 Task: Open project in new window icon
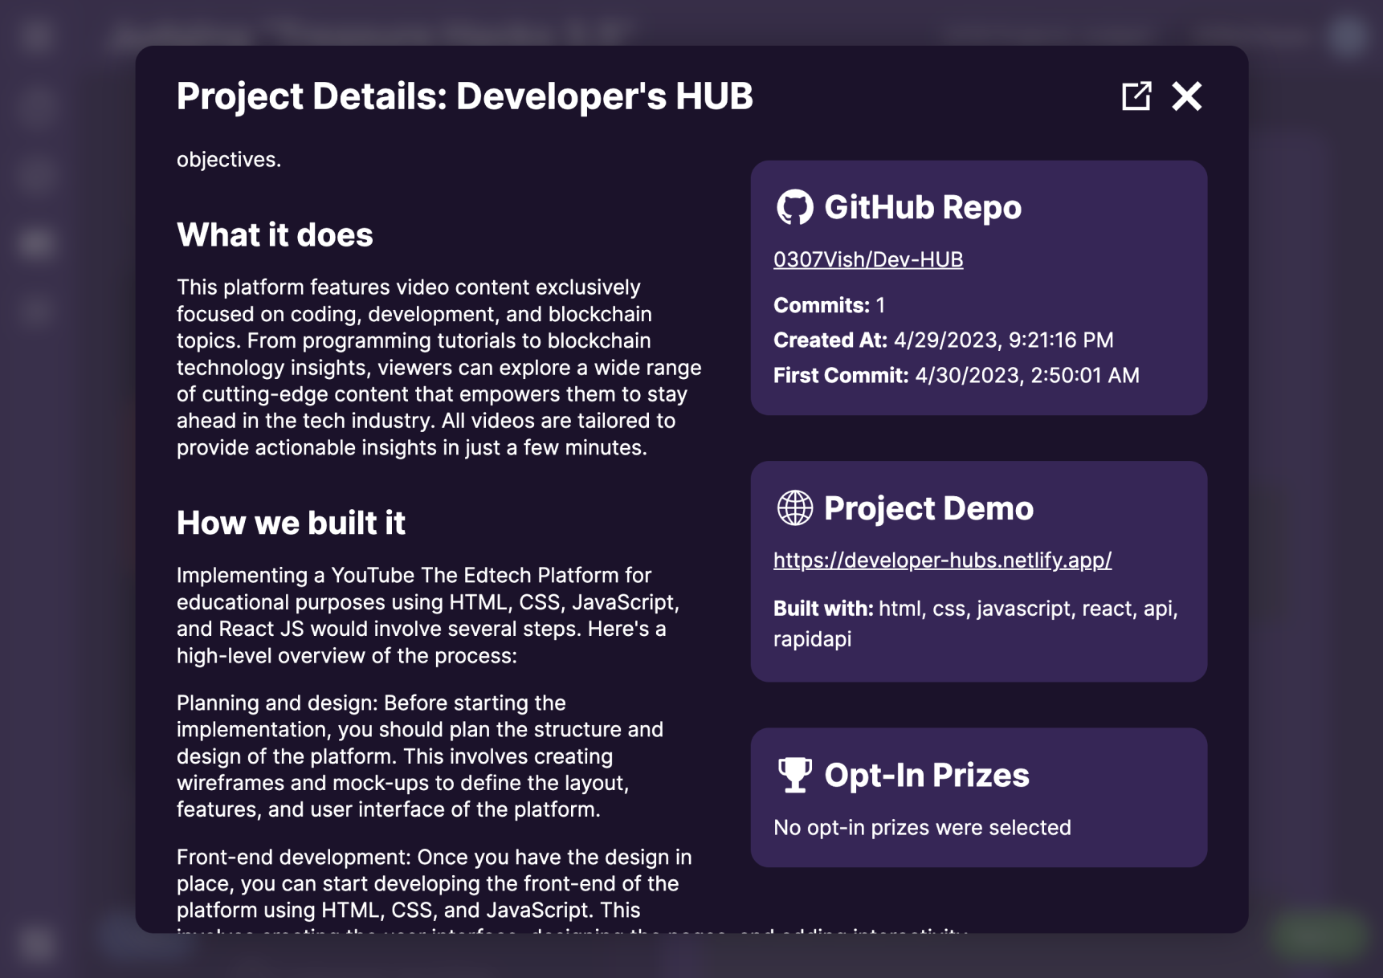pos(1136,96)
